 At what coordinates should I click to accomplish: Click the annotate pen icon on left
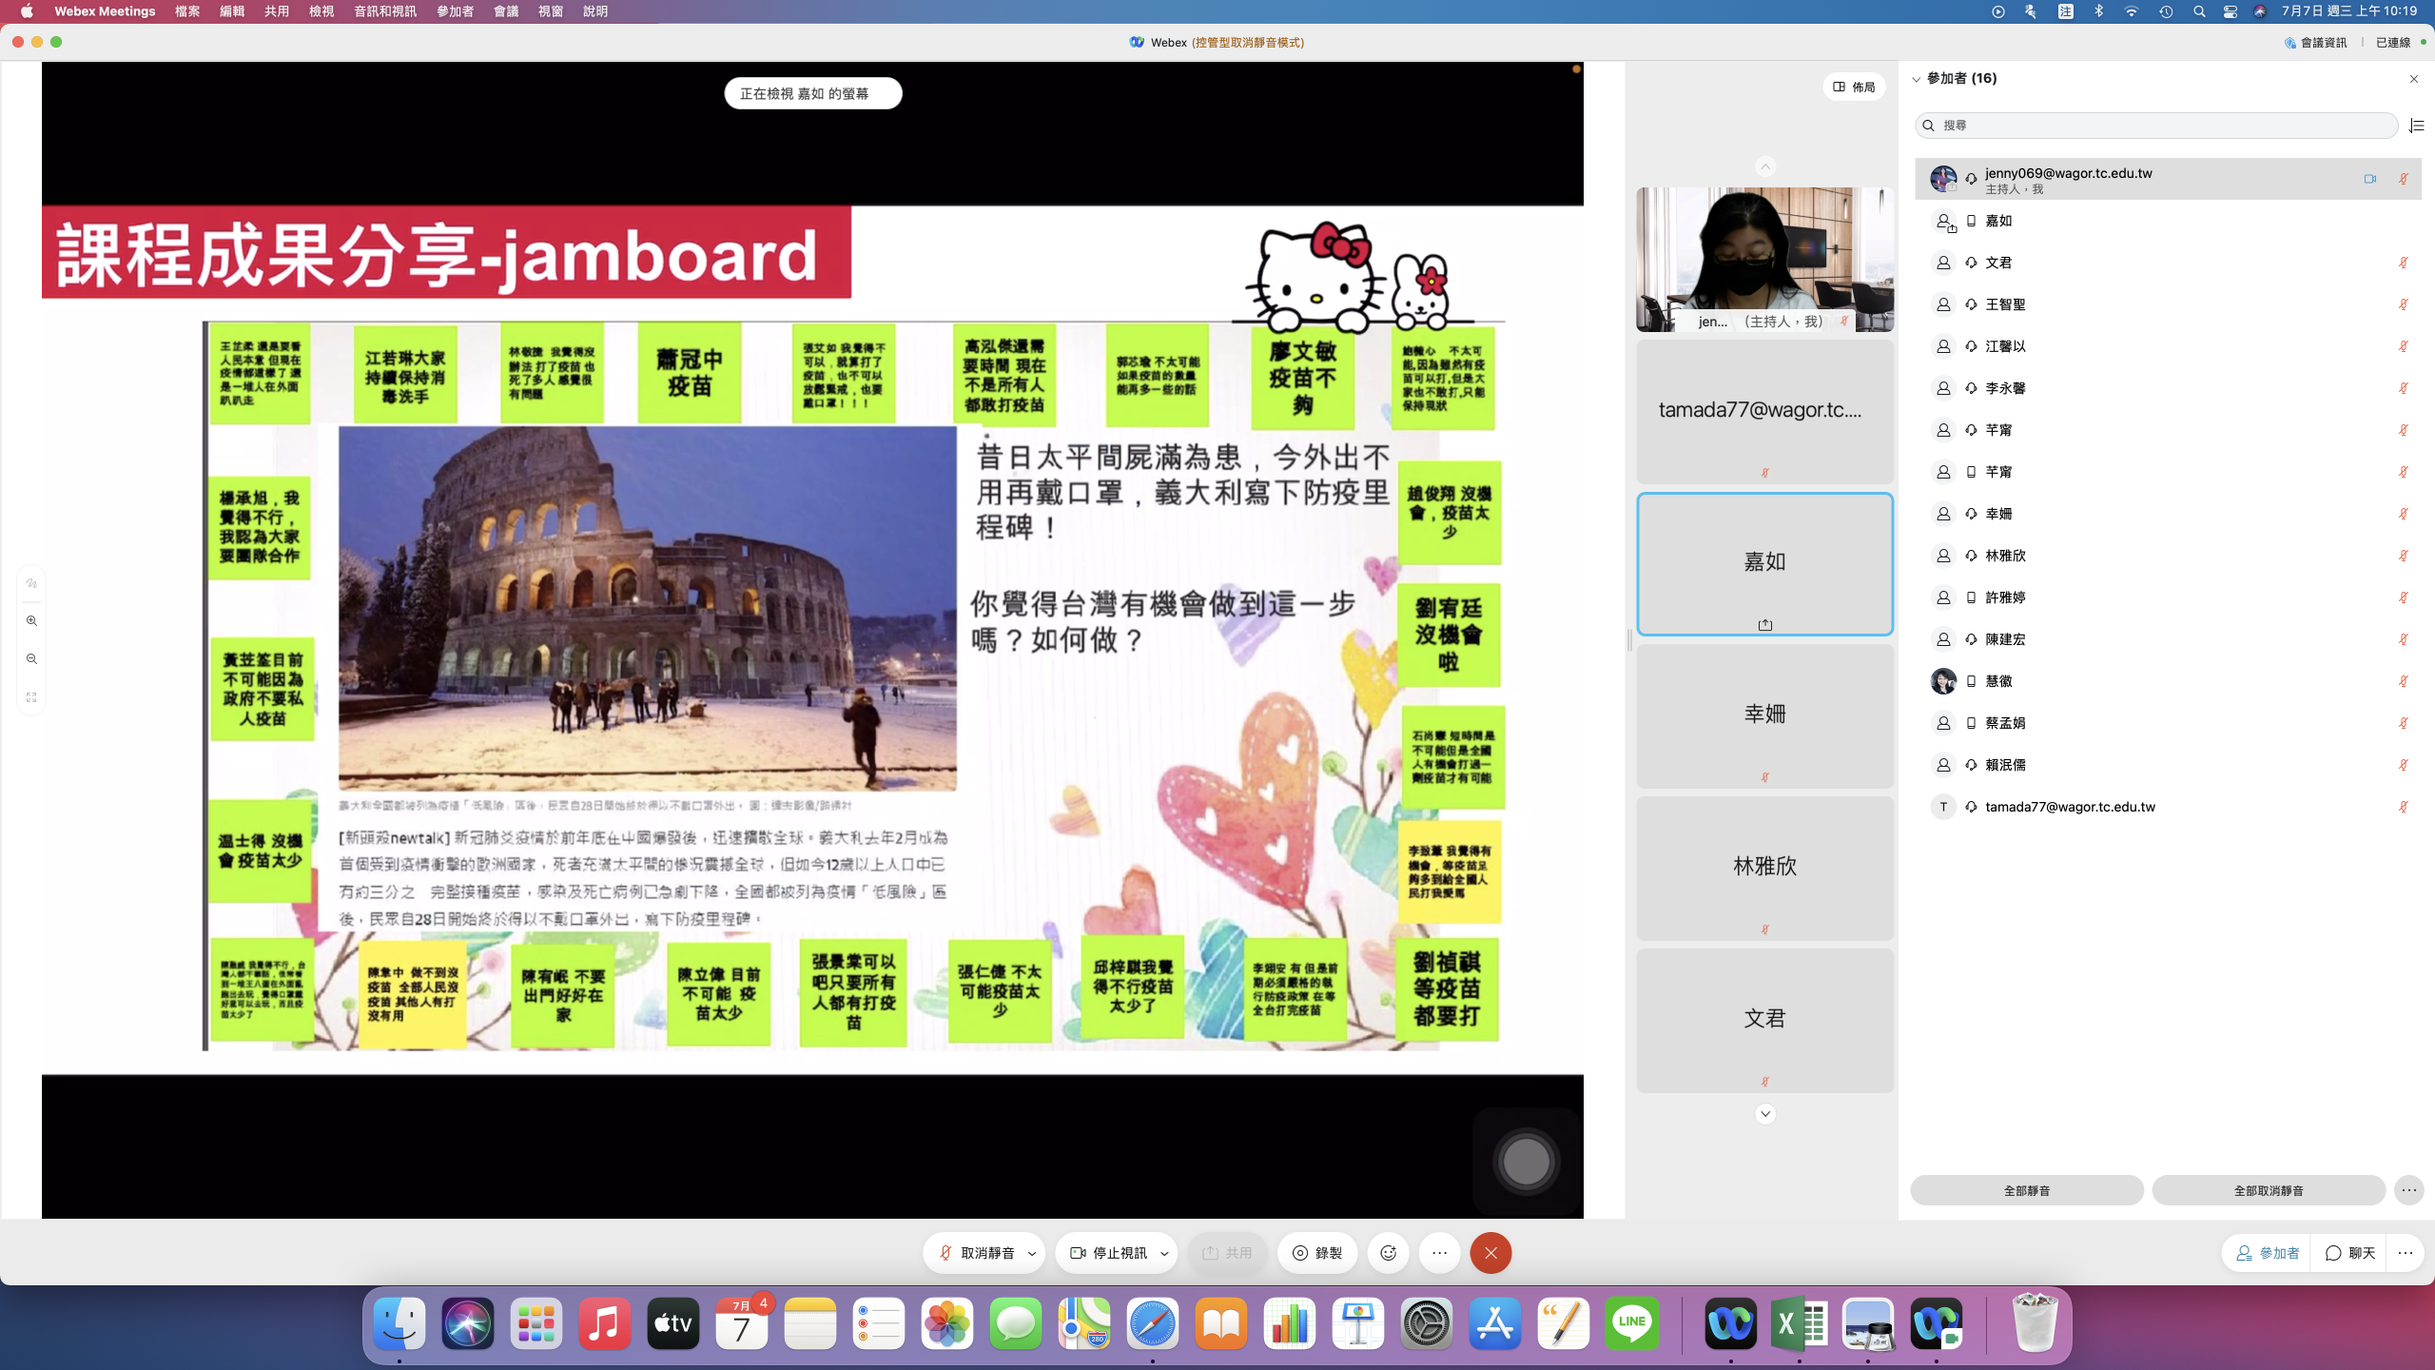pos(31,583)
